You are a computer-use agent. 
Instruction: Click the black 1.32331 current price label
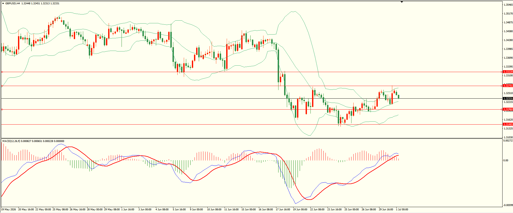[508, 99]
